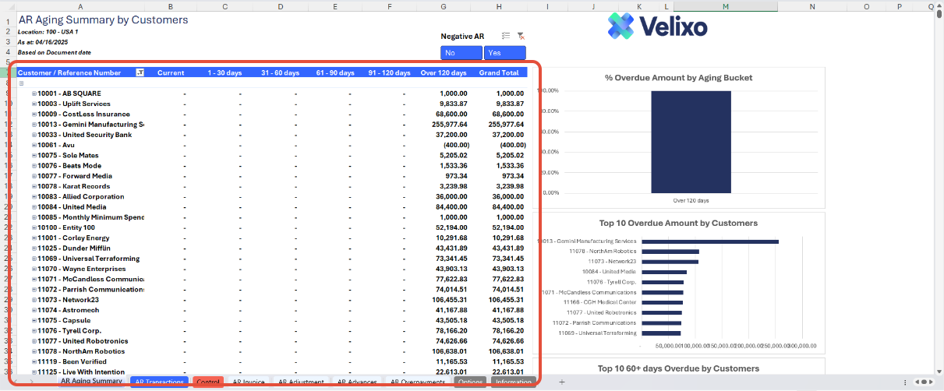This screenshot has height=391, width=944.
Task: Click '% Overdue Amount by Aging Bucket' chart title
Action: 678,78
